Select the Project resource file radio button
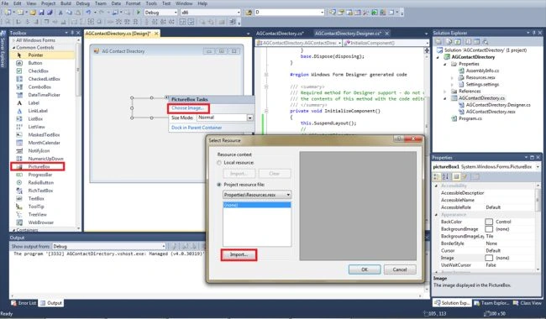 [x=219, y=185]
